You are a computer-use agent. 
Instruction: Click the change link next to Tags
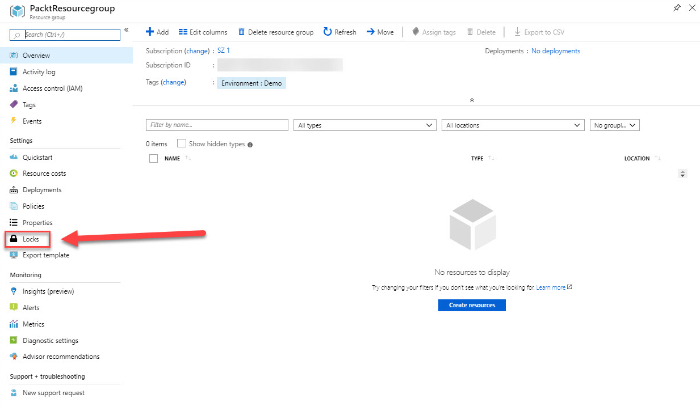(174, 82)
